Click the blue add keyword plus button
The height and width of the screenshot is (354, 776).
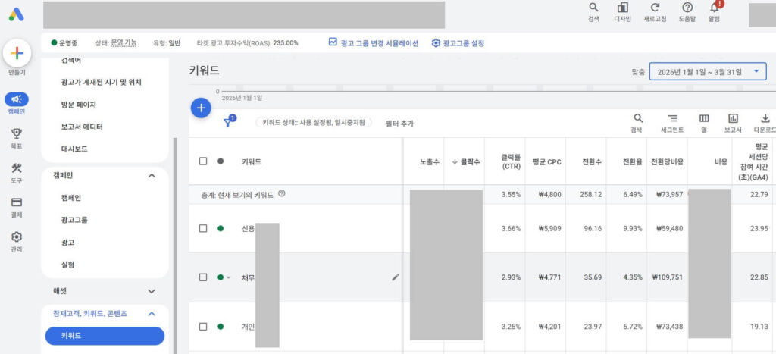201,108
